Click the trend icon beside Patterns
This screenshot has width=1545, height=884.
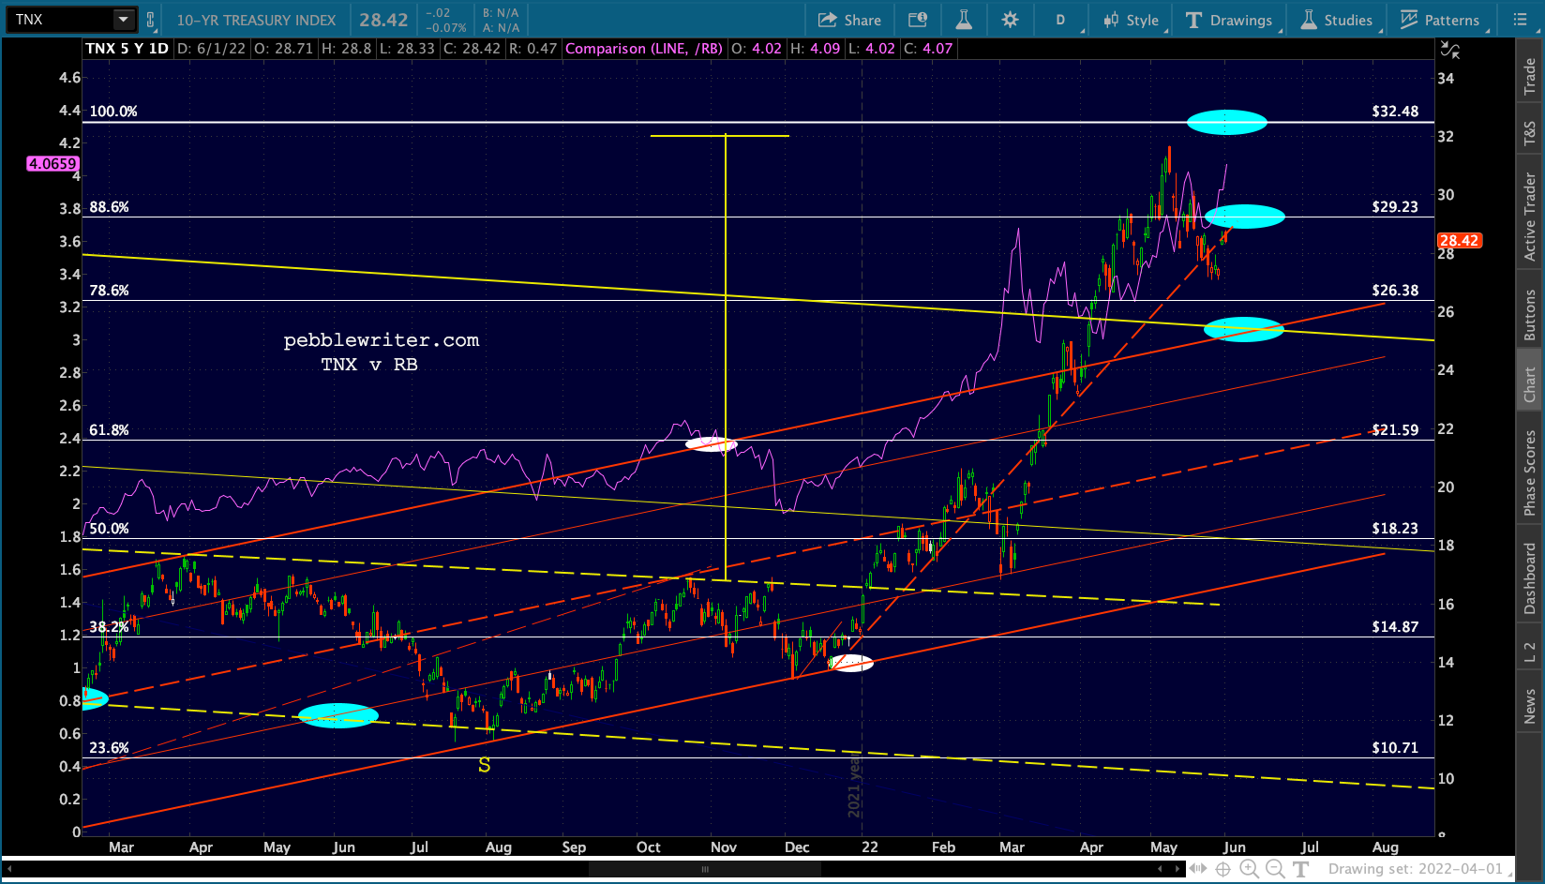1409,20
